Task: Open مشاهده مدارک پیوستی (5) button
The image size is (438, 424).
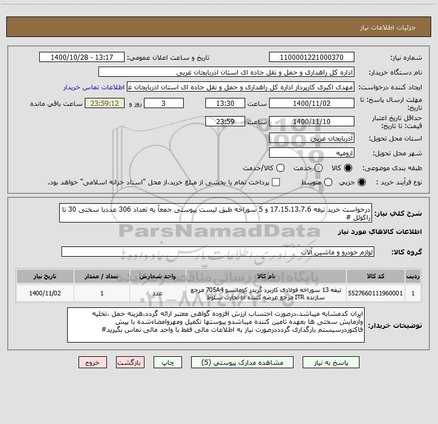Action: tap(242, 363)
